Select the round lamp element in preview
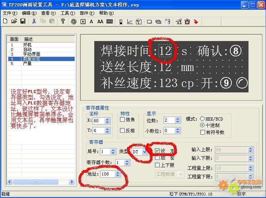 (242, 83)
